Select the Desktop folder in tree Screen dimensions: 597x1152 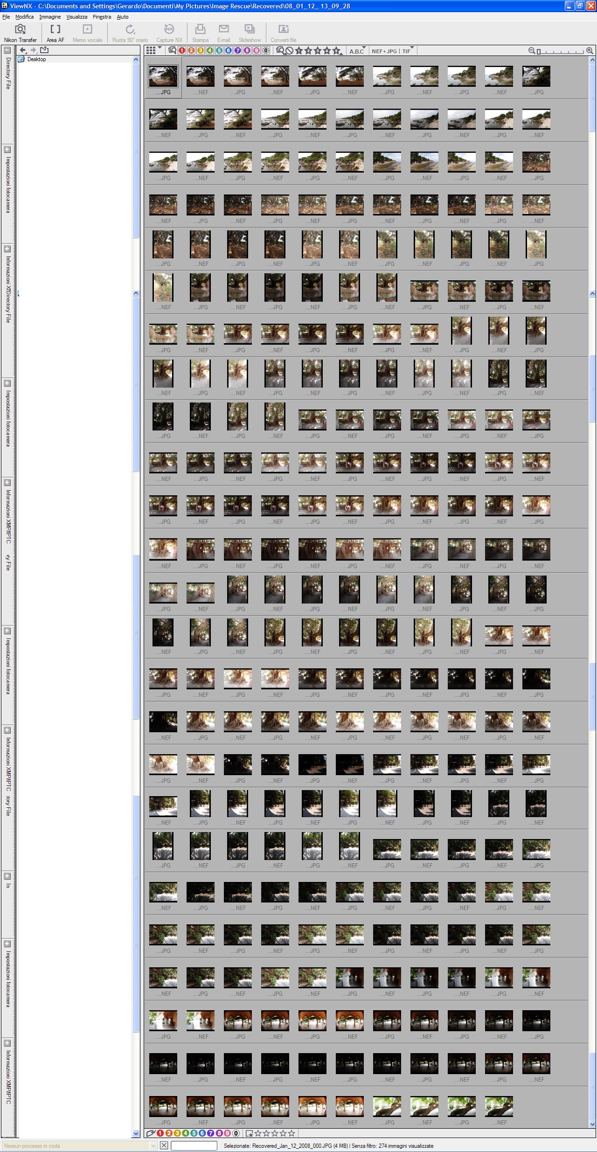[x=36, y=59]
